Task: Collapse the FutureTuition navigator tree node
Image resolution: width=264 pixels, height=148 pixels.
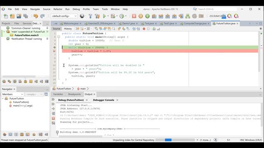Action: (3, 99)
